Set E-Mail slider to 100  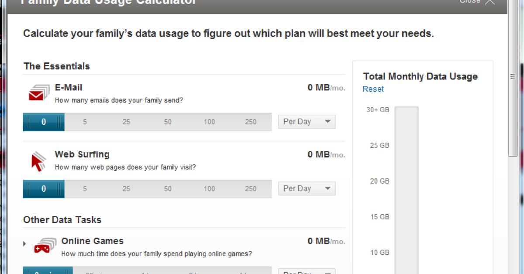click(x=209, y=122)
